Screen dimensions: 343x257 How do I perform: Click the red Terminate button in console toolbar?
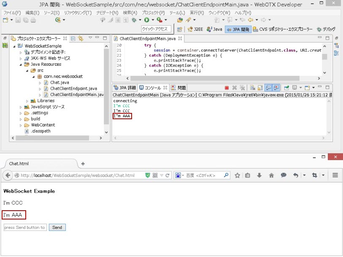[x=227, y=88]
